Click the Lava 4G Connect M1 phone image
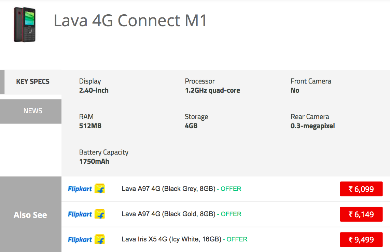Screen dimensions: 390x252 [x=25, y=25]
